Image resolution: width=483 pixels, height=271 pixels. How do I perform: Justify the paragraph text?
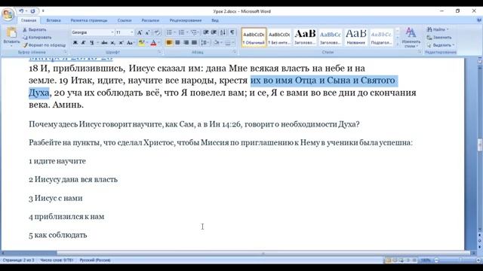(x=195, y=43)
